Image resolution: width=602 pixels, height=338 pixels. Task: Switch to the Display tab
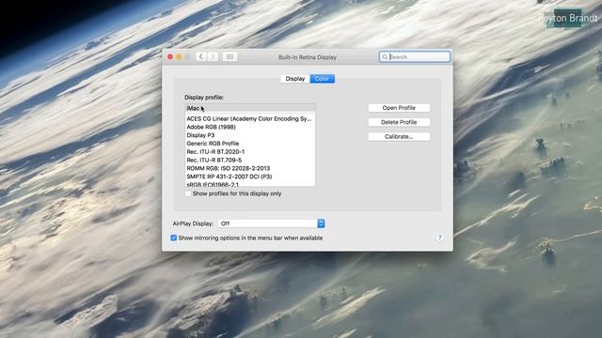click(x=294, y=79)
